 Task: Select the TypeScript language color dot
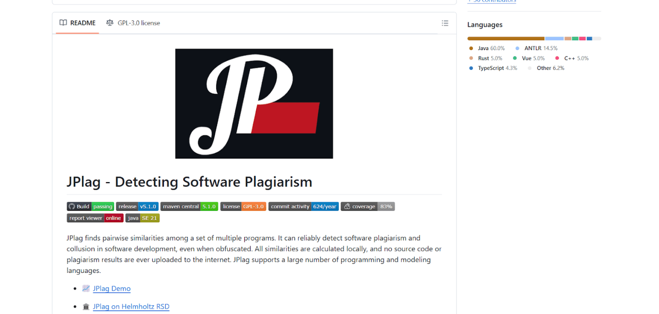(x=471, y=68)
